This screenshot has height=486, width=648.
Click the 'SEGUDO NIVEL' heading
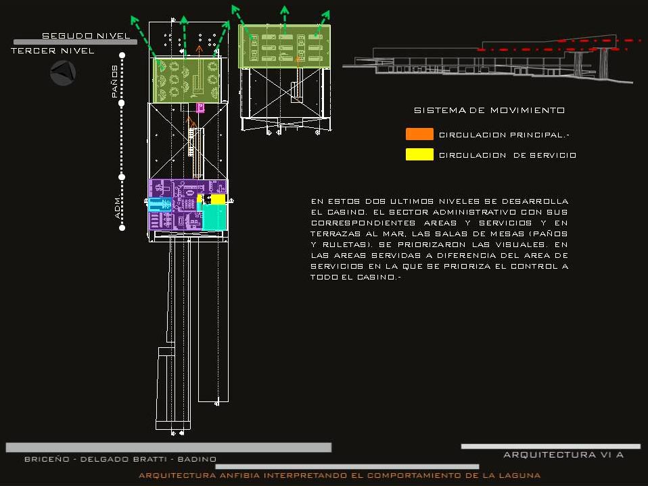pyautogui.click(x=87, y=36)
